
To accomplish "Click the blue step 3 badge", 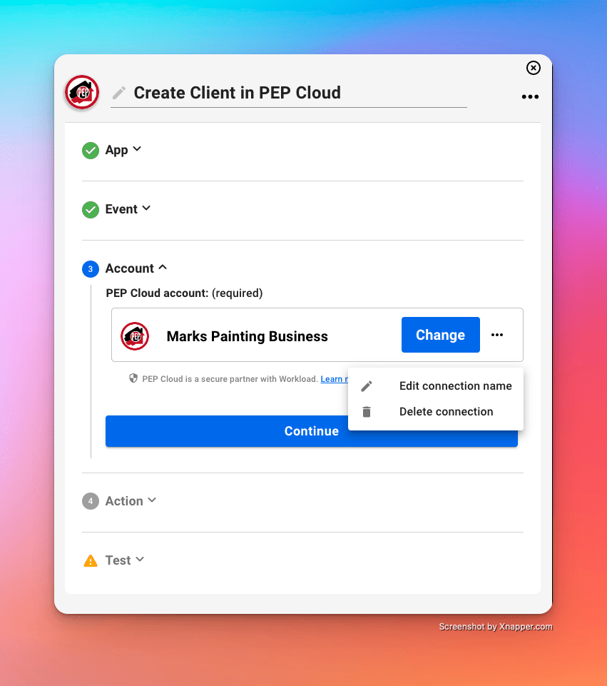I will pos(91,269).
